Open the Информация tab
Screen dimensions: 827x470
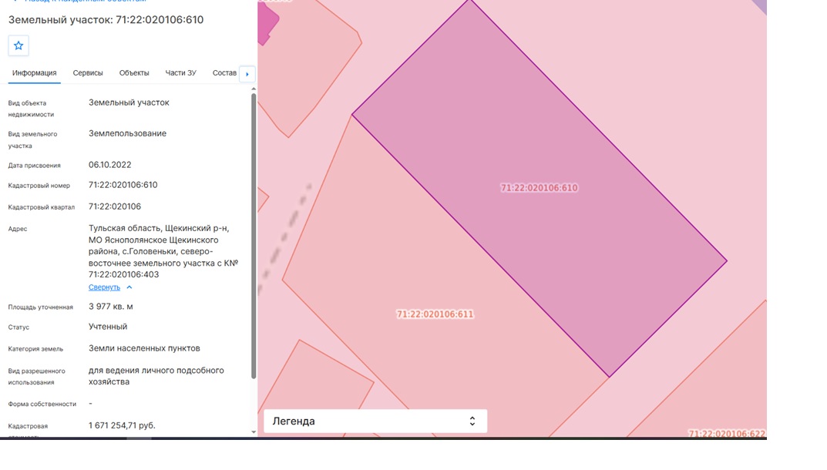[x=34, y=72]
